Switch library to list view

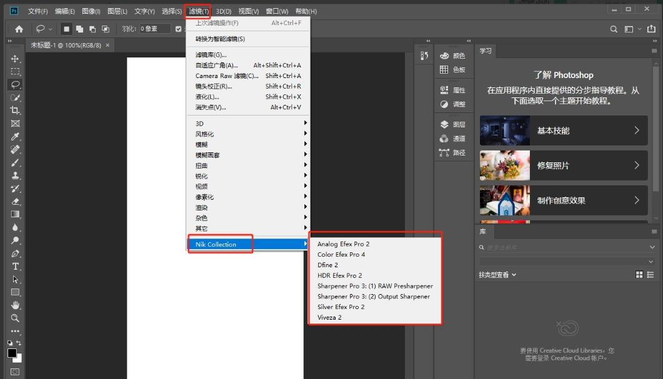point(651,275)
